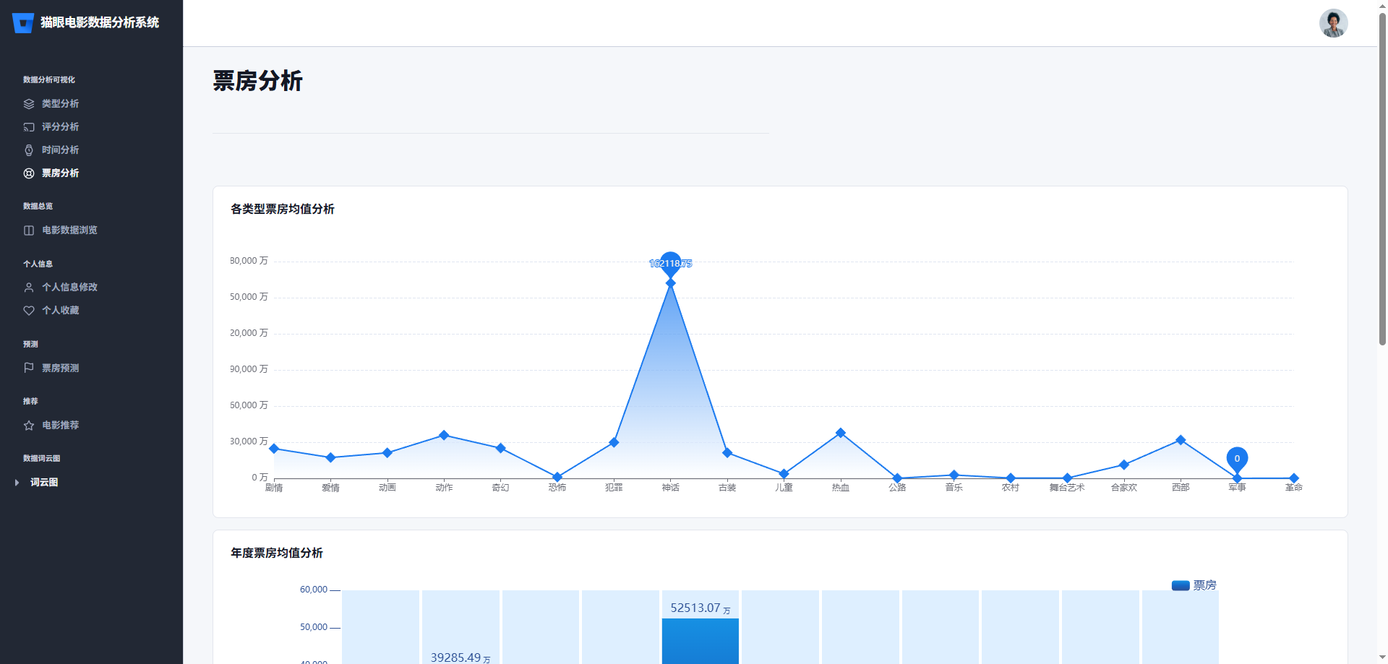
Task: Expand the 词云图 tree arrow
Action: pos(17,483)
